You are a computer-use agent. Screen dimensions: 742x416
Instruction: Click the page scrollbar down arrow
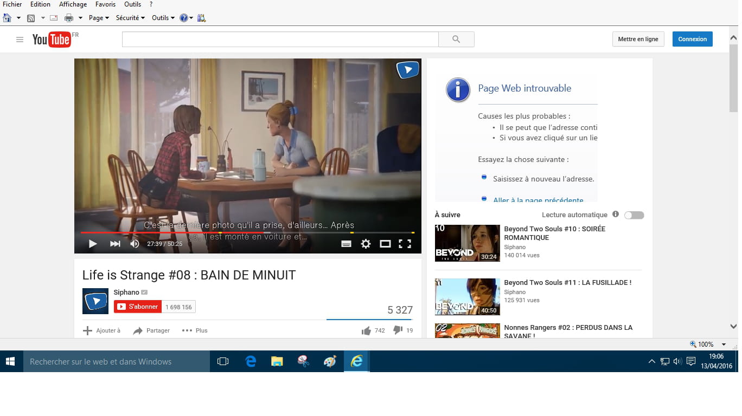733,327
